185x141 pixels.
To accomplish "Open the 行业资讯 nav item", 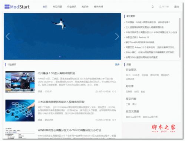I will coord(72,7).
